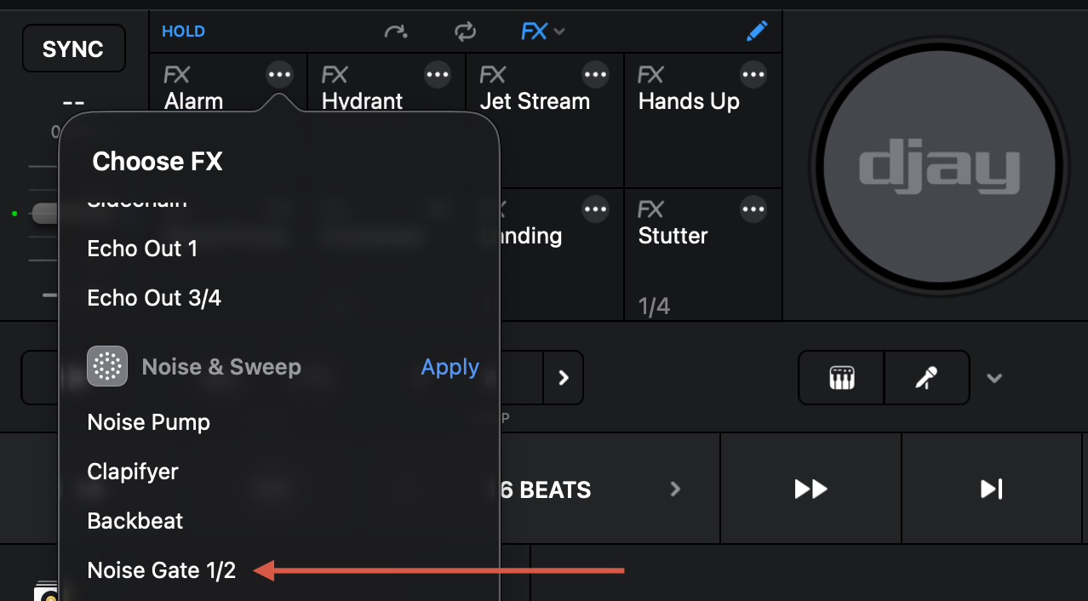1088x601 pixels.
Task: Open the FX type dropdown
Action: (542, 32)
